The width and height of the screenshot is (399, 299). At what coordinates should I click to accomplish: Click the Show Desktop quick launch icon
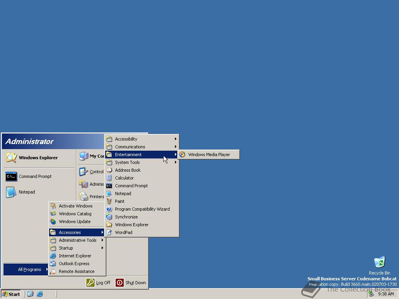click(30, 294)
